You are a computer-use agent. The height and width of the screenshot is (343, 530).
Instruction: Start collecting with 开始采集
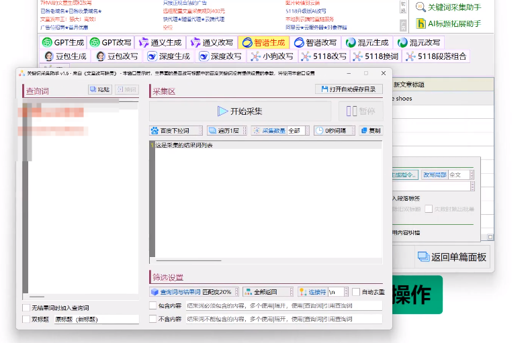click(240, 111)
